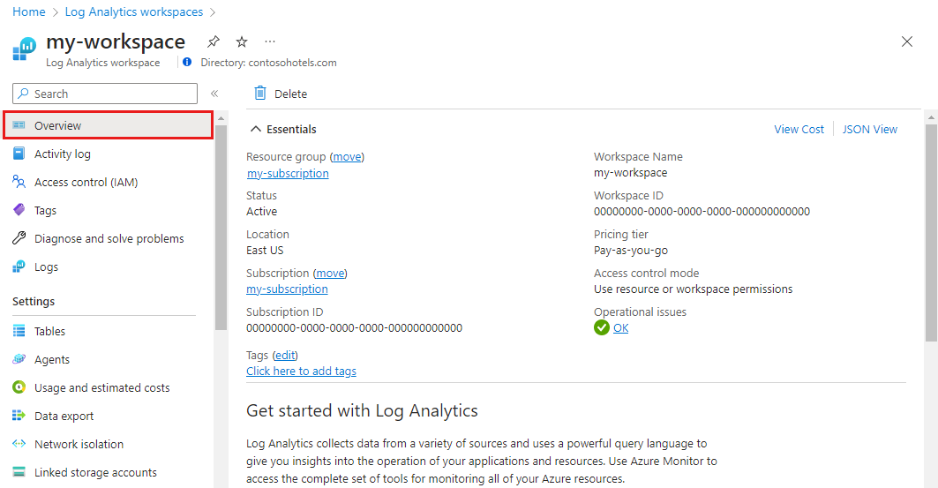Click the main content vertical scrollbar thumb
The image size is (938, 488).
click(932, 233)
